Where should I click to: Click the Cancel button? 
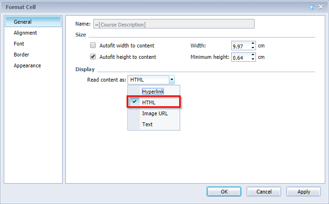264,192
